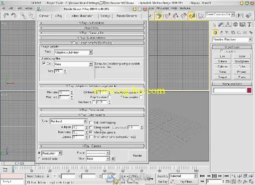The height and width of the screenshot is (185, 255).
Task: Enable the Object outline checkbox
Action: [x=110, y=97]
